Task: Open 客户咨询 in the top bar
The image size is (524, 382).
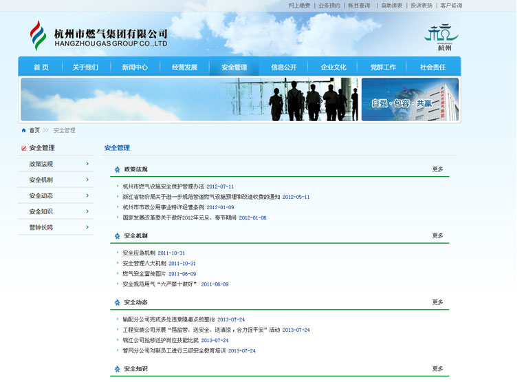Action: (x=450, y=6)
